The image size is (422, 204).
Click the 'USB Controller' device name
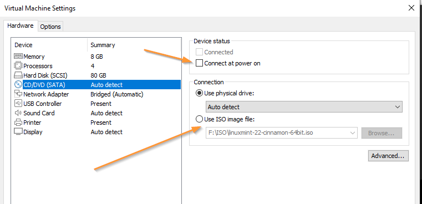point(43,104)
